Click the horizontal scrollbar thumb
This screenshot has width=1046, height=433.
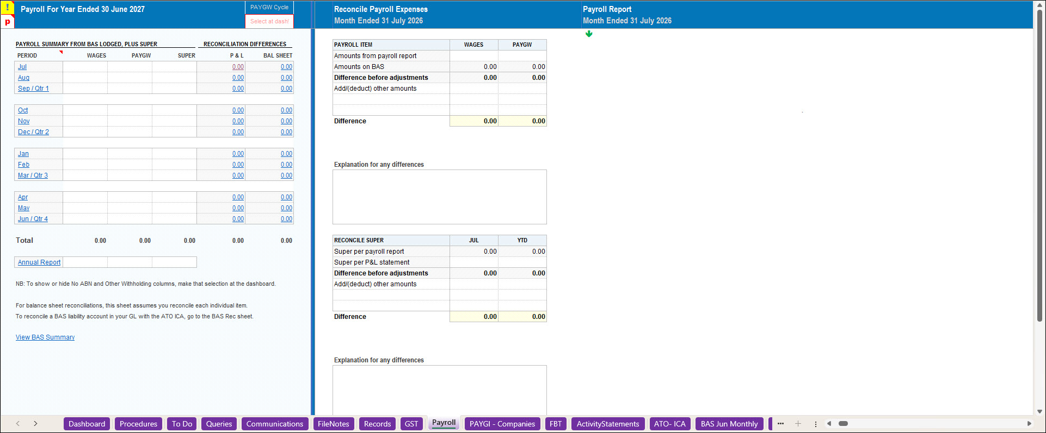click(x=843, y=424)
